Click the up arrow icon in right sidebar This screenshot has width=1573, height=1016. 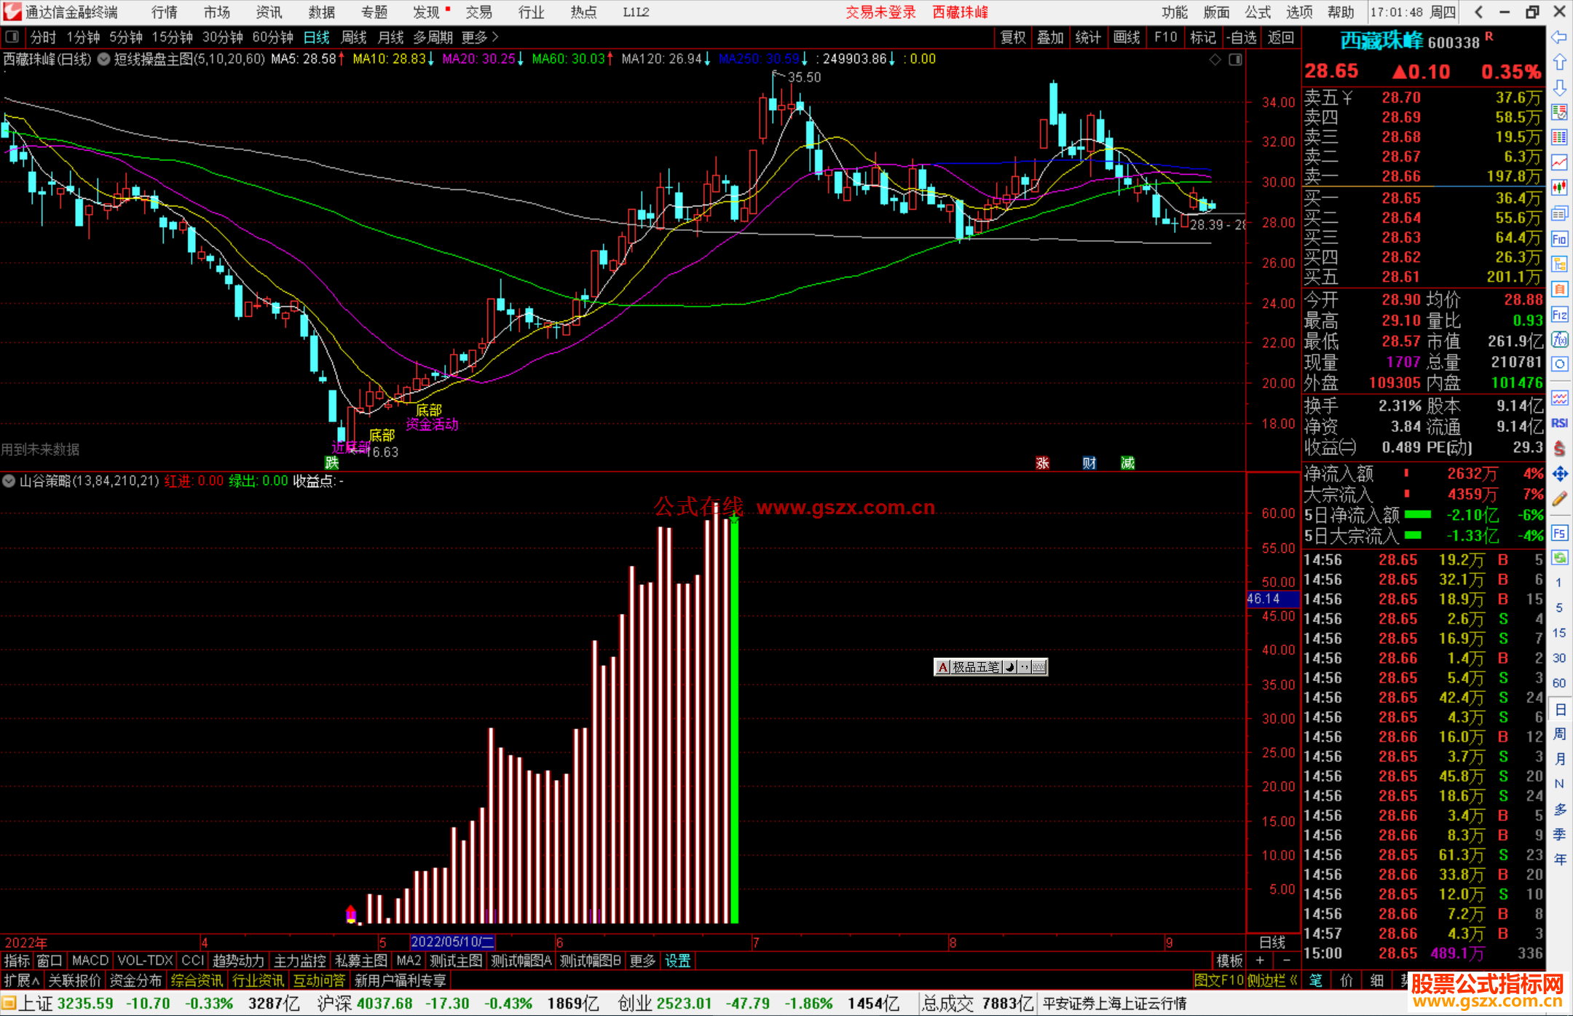(1559, 63)
